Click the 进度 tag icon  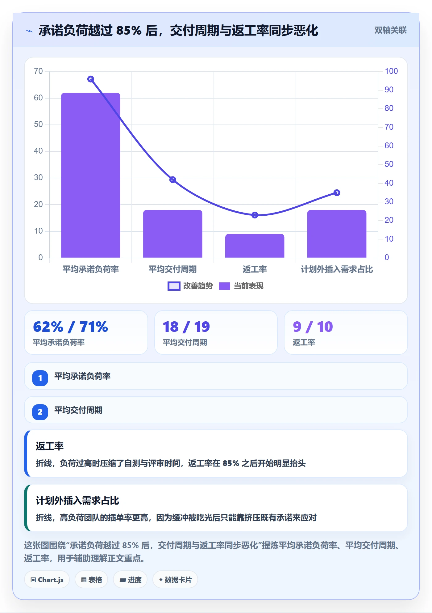point(123,580)
